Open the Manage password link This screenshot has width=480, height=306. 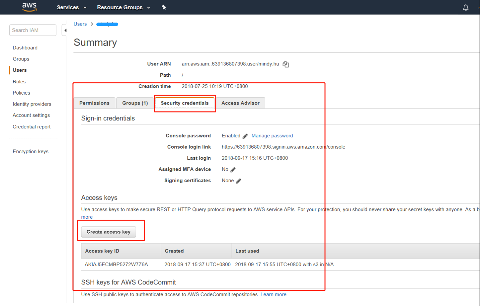(x=272, y=136)
